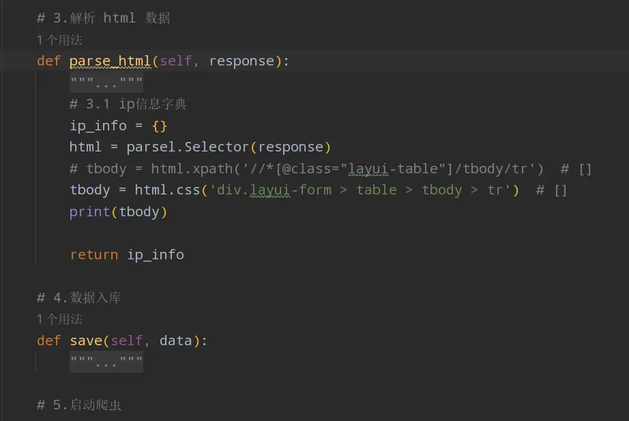629x421 pixels.
Task: Open the usages hint above save
Action: [59, 319]
